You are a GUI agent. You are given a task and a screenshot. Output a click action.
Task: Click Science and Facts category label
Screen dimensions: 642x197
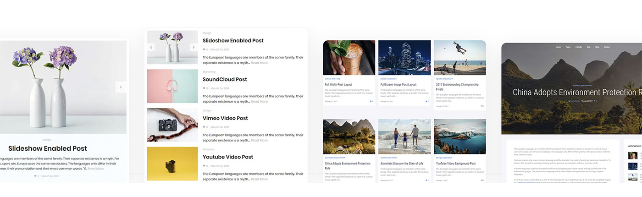(387, 158)
